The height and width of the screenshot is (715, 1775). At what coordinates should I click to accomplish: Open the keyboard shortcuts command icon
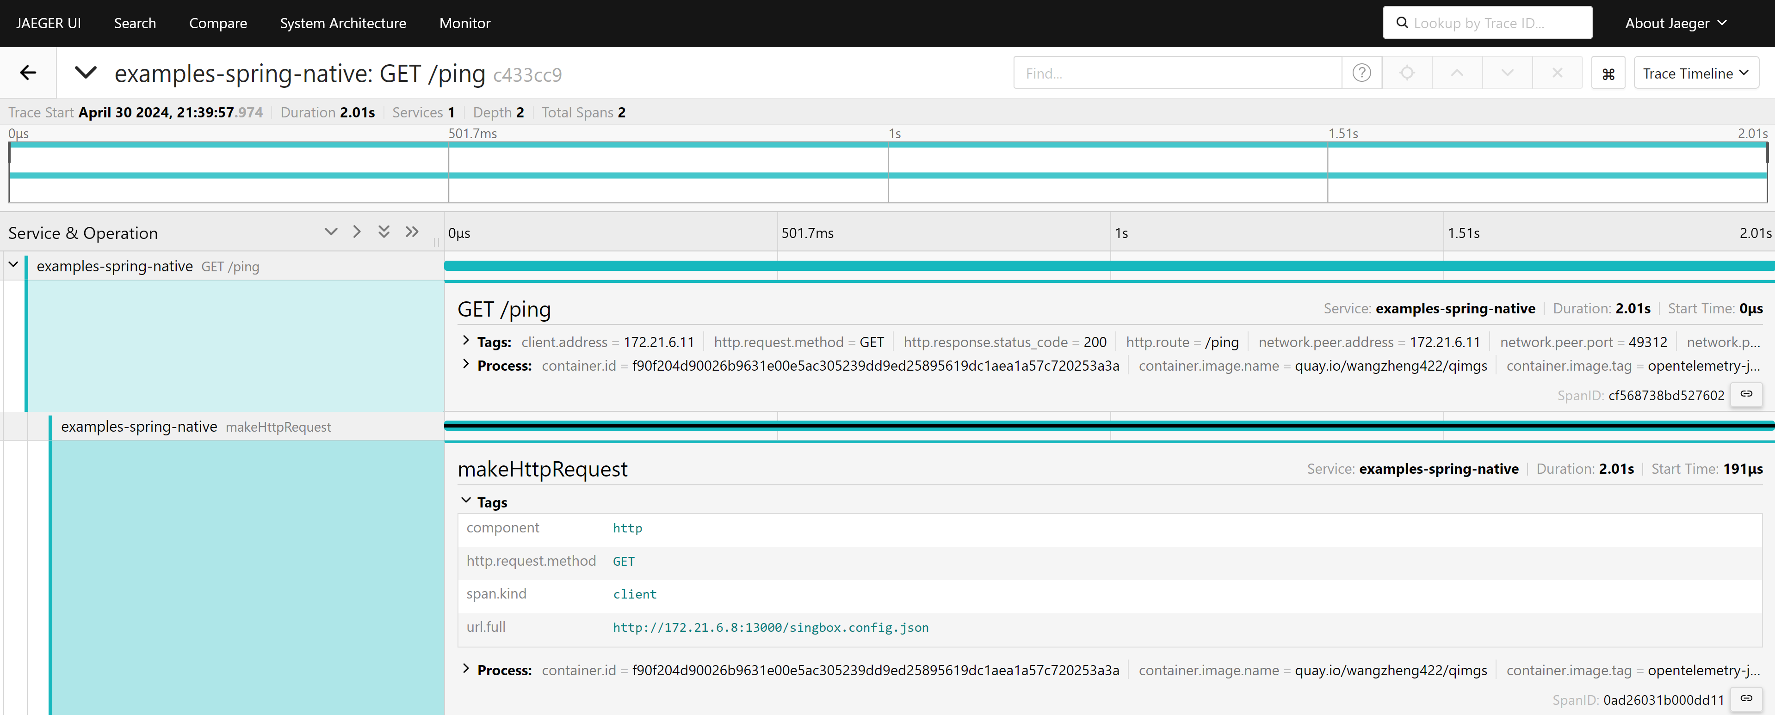tap(1608, 73)
